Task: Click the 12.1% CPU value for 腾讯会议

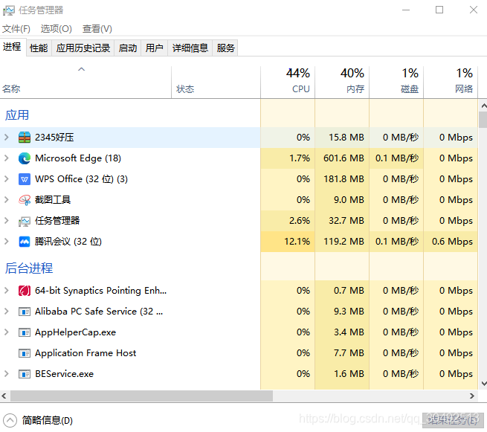Action: point(297,242)
